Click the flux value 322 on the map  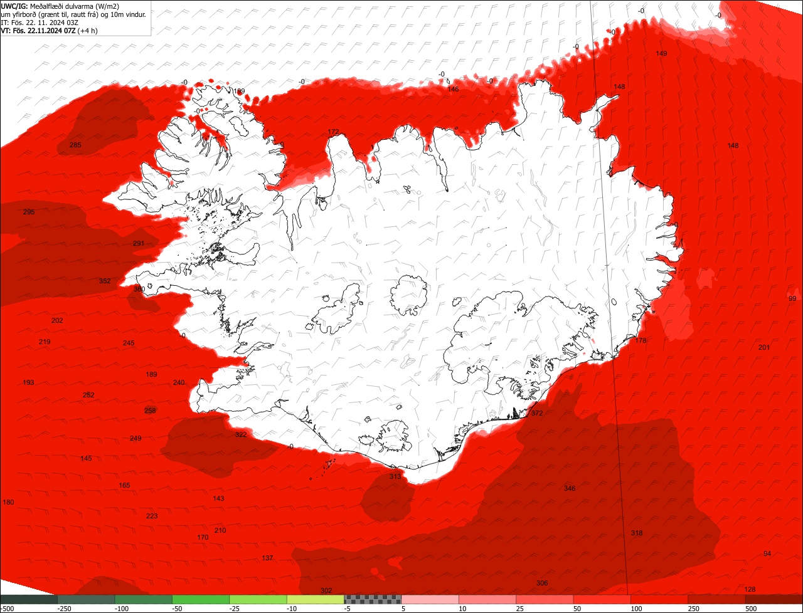241,434
